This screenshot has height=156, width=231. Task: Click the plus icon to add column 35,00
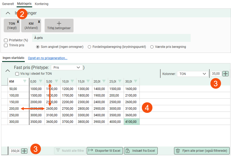(225, 74)
